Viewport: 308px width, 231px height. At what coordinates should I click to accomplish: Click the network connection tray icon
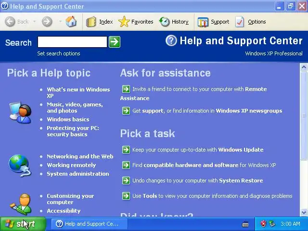(x=272, y=224)
